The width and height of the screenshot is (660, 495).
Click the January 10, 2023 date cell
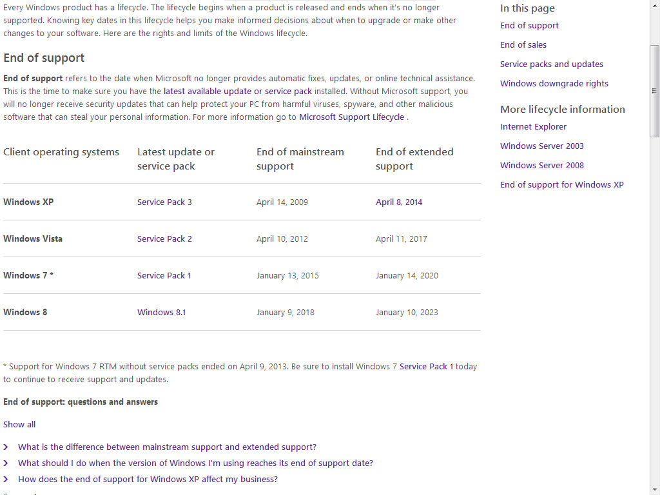(407, 313)
